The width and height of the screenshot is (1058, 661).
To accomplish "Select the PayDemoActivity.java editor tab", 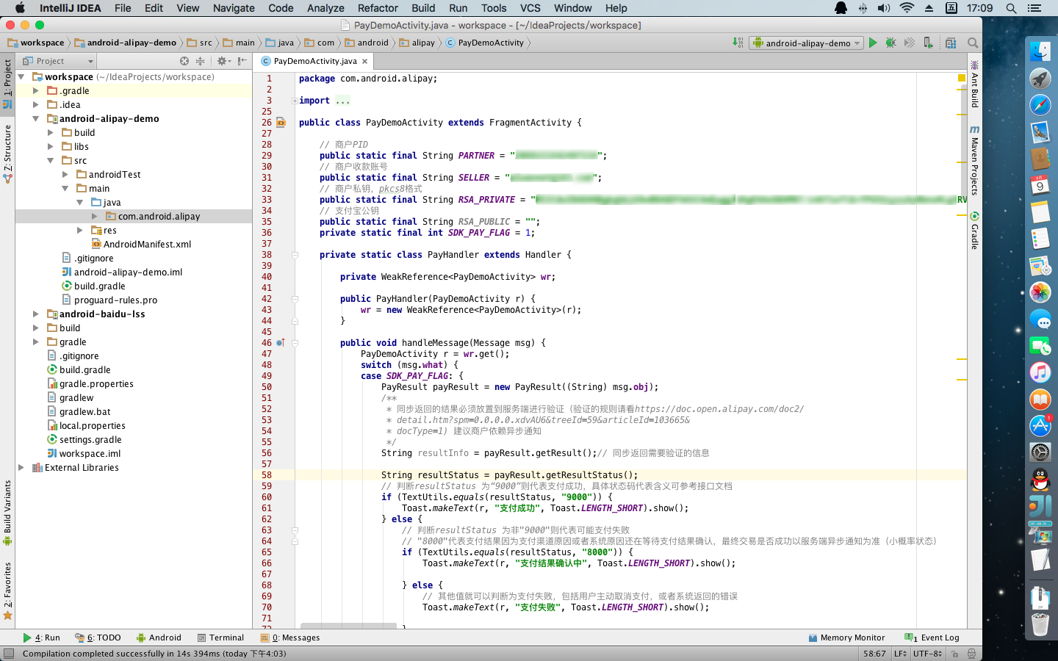I will (x=314, y=61).
